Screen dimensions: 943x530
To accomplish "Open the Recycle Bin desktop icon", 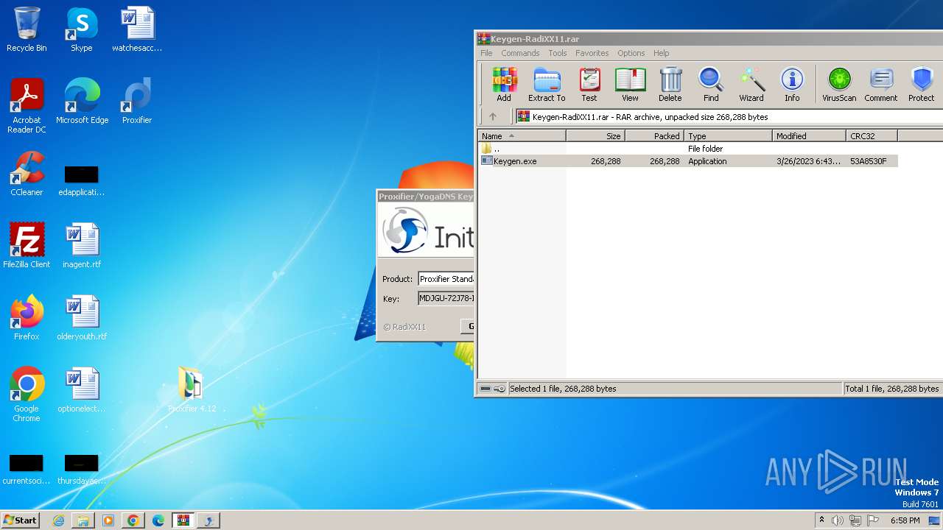I will [x=27, y=30].
